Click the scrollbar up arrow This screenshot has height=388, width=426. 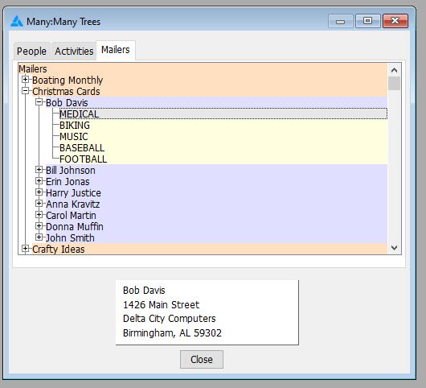394,70
